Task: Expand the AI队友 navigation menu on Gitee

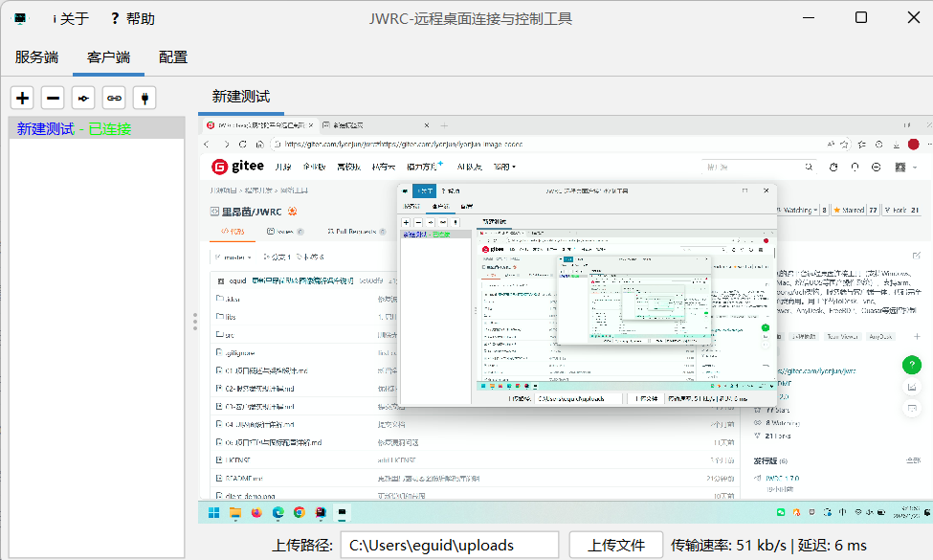Action: (x=470, y=166)
